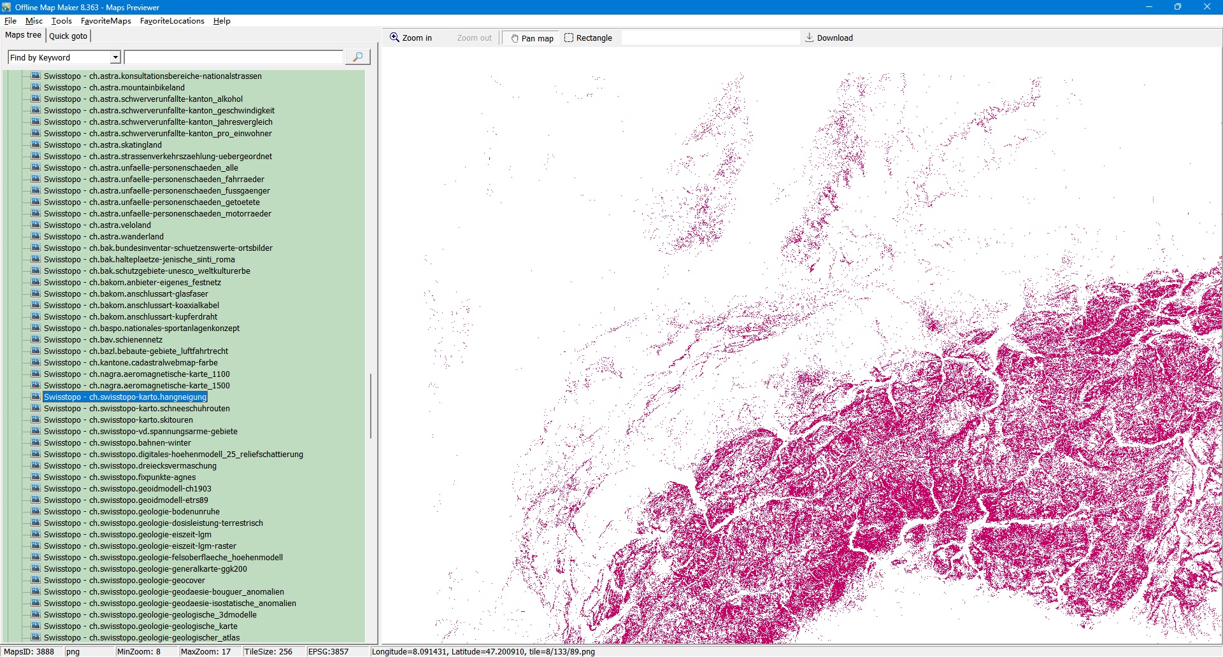This screenshot has height=657, width=1223.
Task: Open the FavoriteLocations menu
Action: pyautogui.click(x=172, y=21)
